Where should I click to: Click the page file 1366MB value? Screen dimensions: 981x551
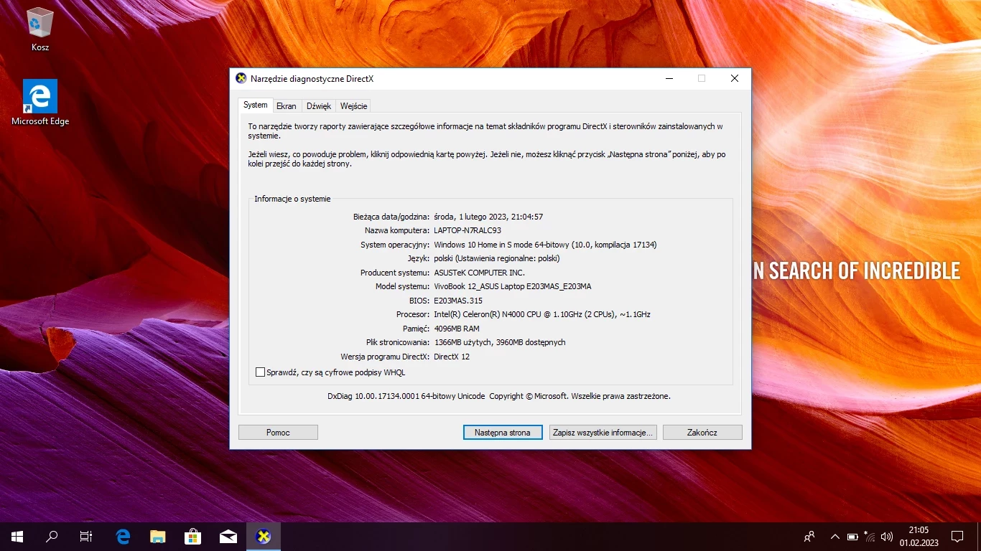pyautogui.click(x=500, y=342)
